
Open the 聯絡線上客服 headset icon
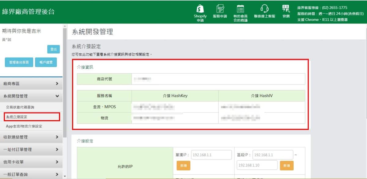pos(264,12)
